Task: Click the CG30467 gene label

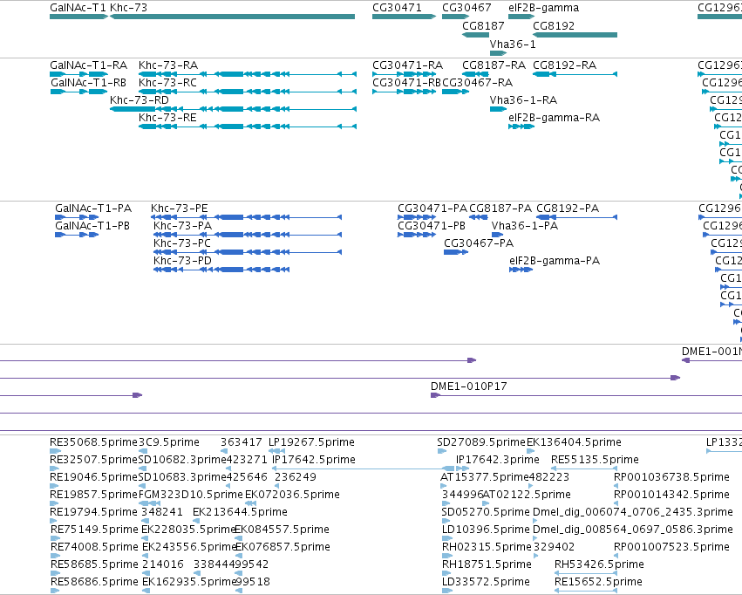Action: click(466, 8)
